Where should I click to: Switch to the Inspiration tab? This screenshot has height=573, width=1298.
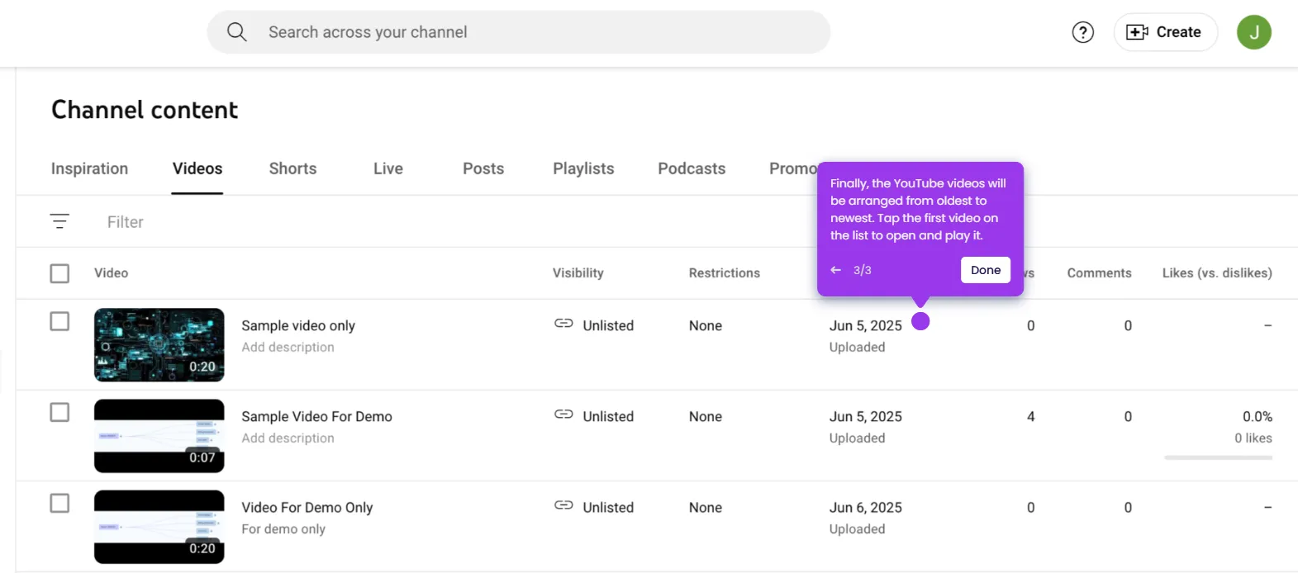89,168
